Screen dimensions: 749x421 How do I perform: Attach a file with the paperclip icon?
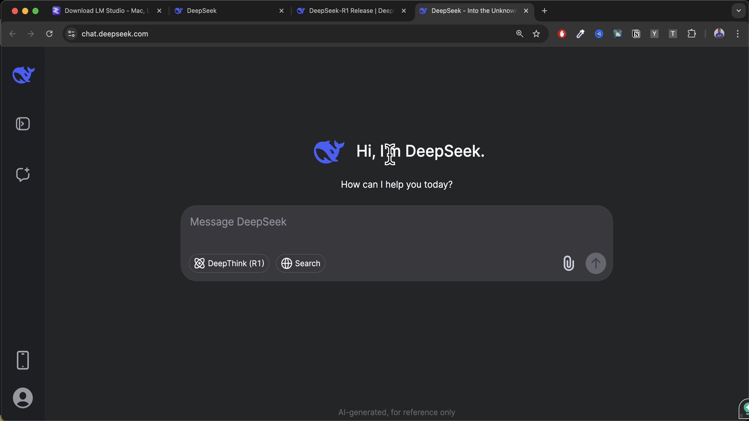[568, 263]
